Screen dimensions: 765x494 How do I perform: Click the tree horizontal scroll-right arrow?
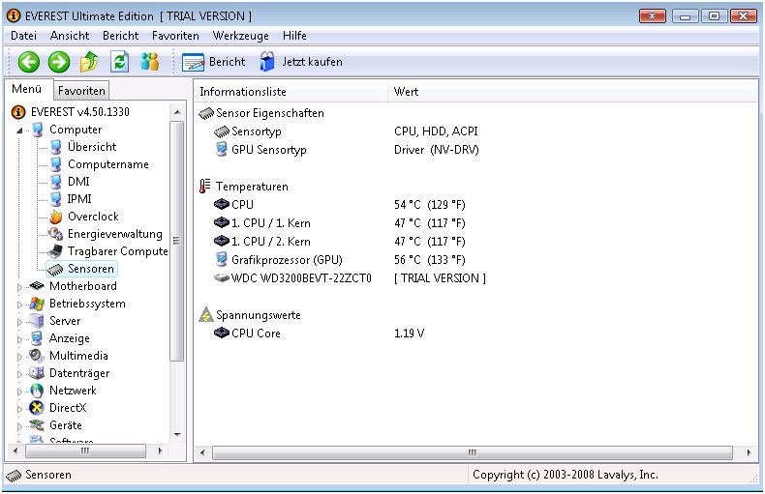(160, 451)
